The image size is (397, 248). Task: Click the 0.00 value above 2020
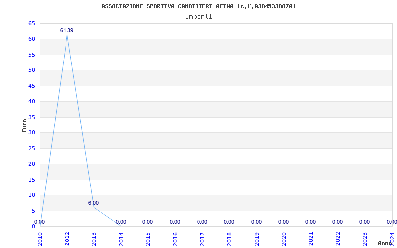pos(283,222)
